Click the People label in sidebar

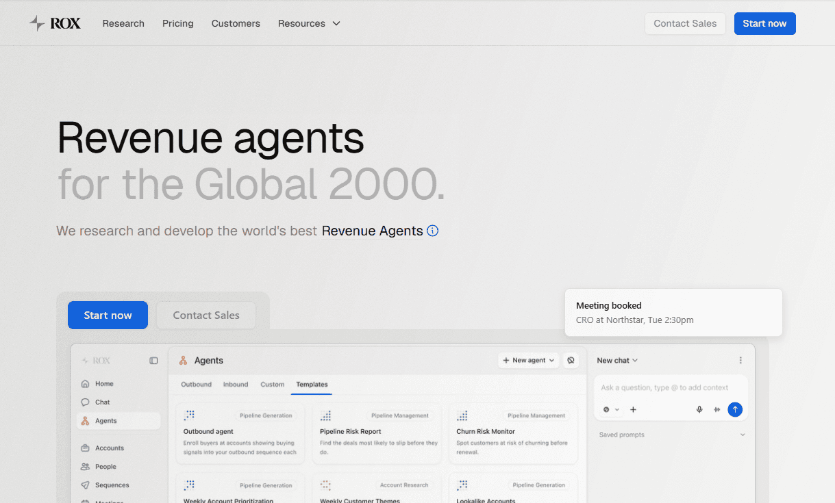coord(105,467)
